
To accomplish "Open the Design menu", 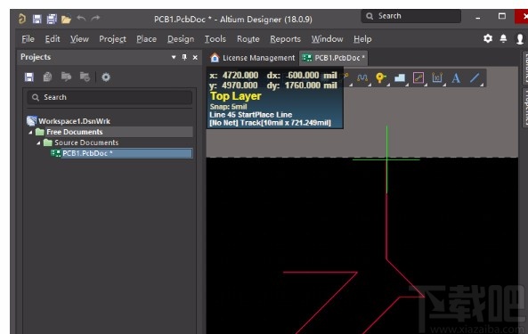I will pyautogui.click(x=181, y=39).
